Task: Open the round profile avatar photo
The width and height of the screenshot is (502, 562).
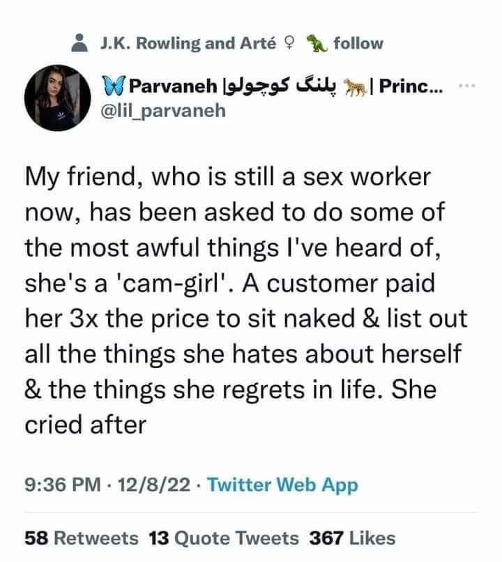Action: point(57,98)
